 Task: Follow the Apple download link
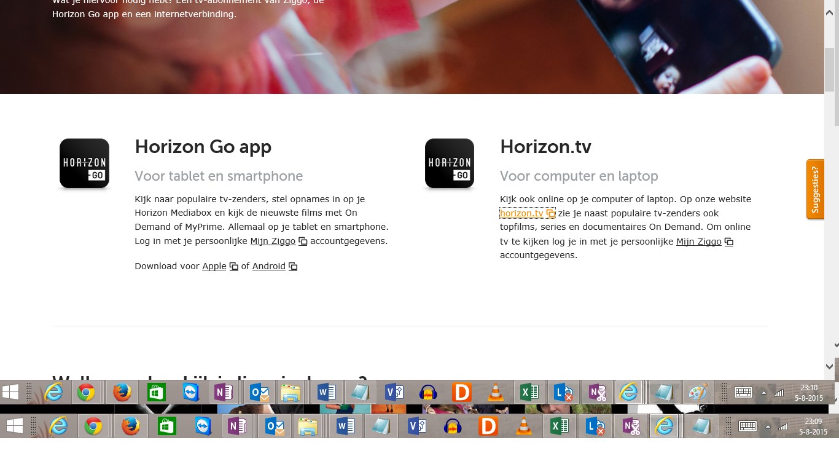click(x=214, y=266)
